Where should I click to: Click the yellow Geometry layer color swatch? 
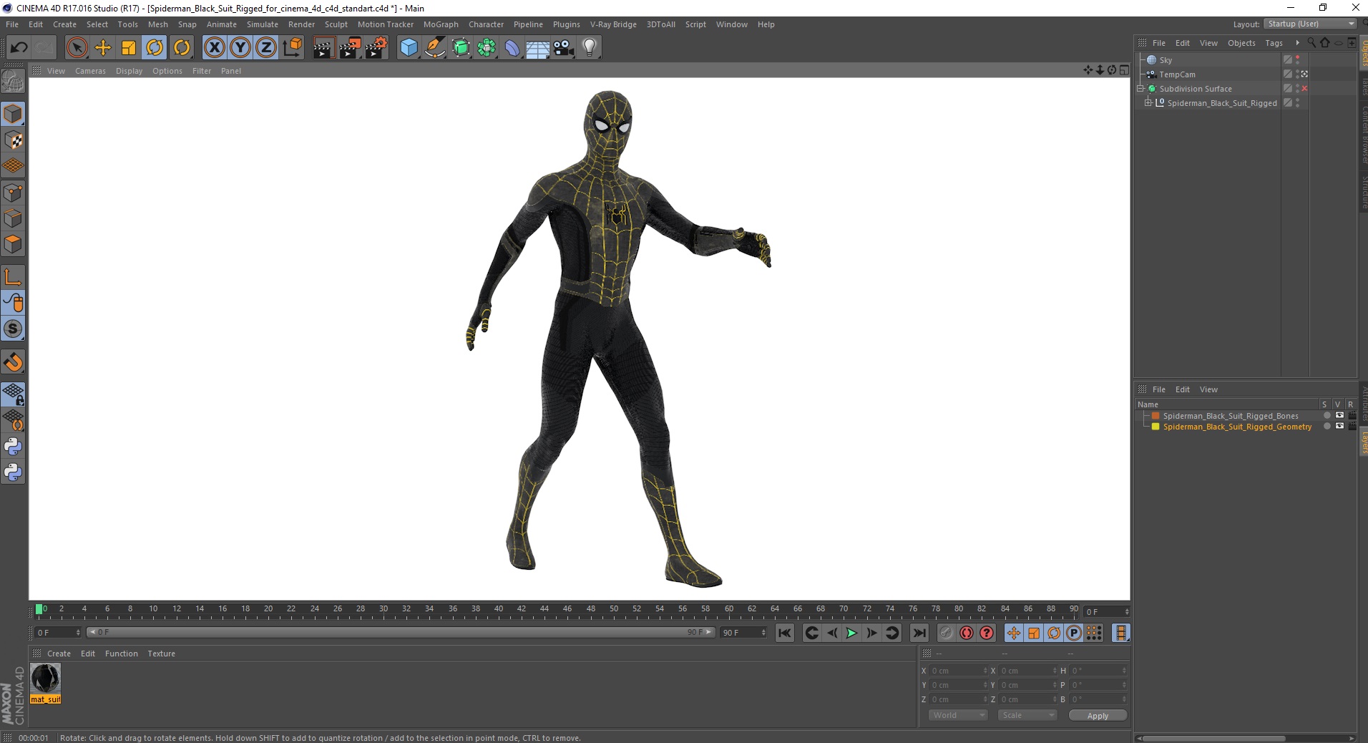click(x=1155, y=427)
